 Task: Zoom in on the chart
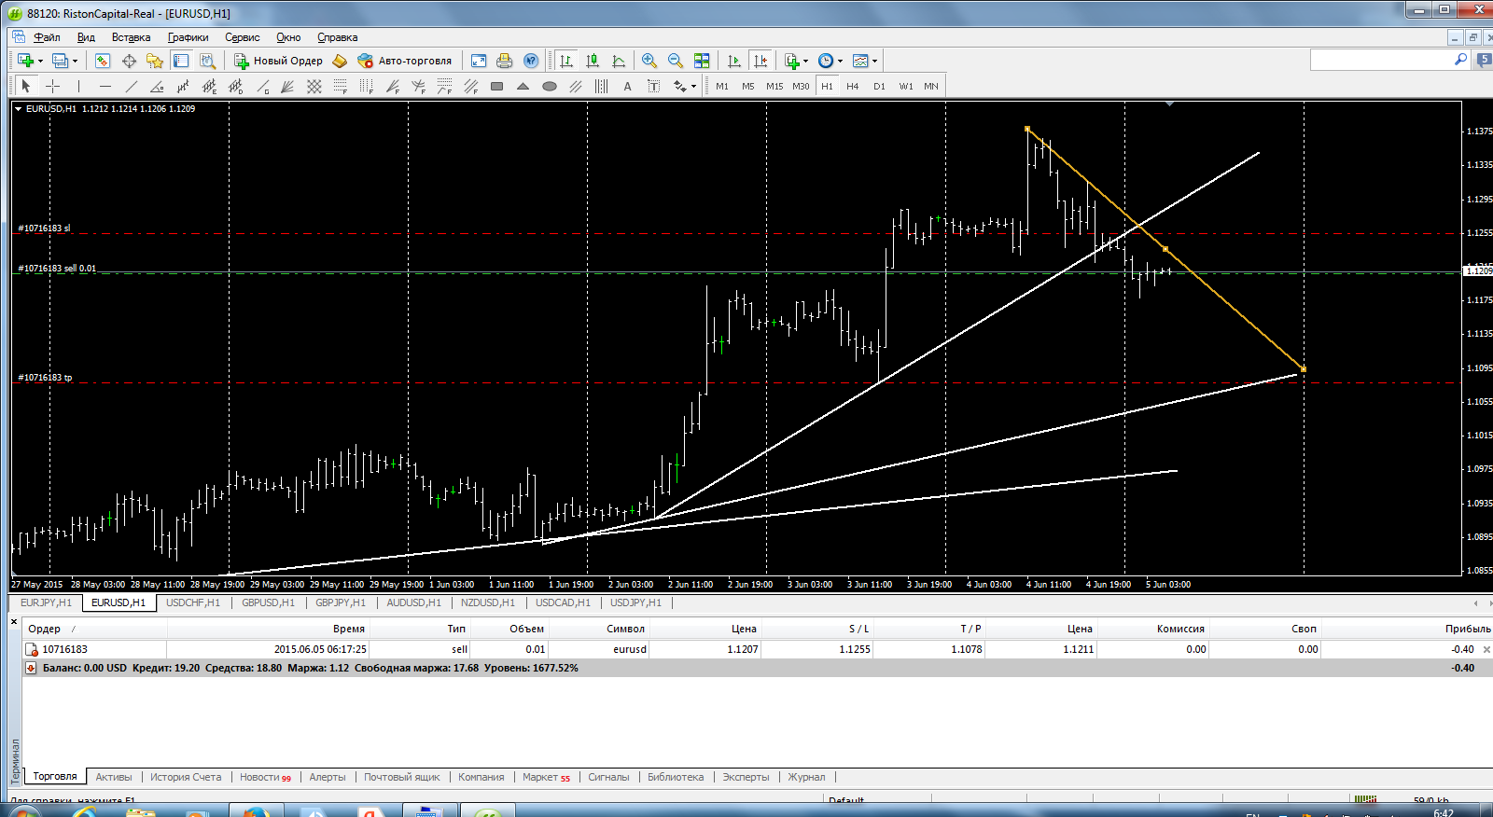(x=649, y=61)
